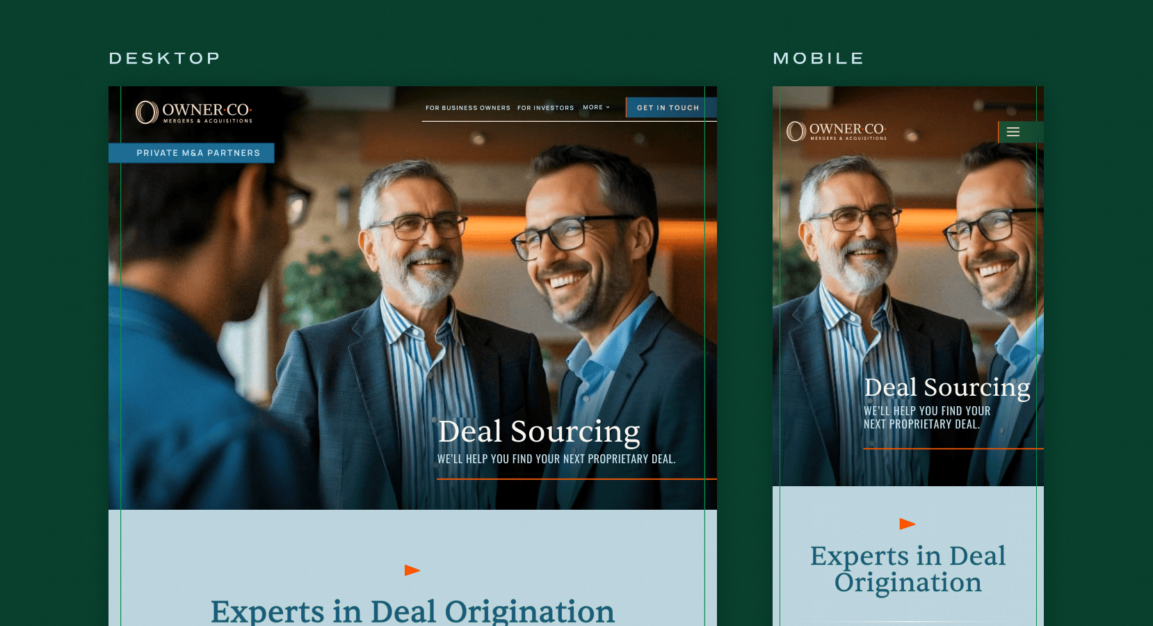Screen dimensions: 1153x626
Task: Click the DESKTOP section label
Action: [165, 58]
